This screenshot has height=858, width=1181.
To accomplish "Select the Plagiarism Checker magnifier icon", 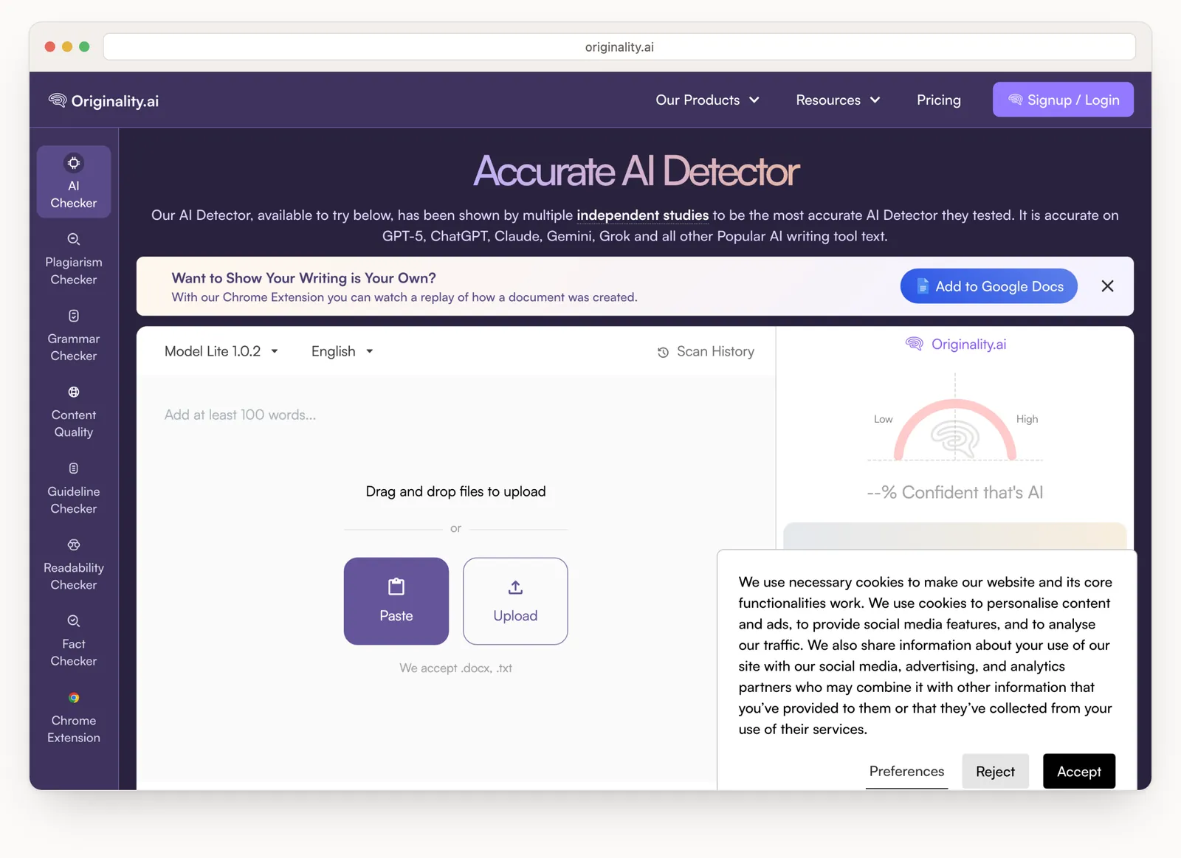I will click(x=74, y=239).
